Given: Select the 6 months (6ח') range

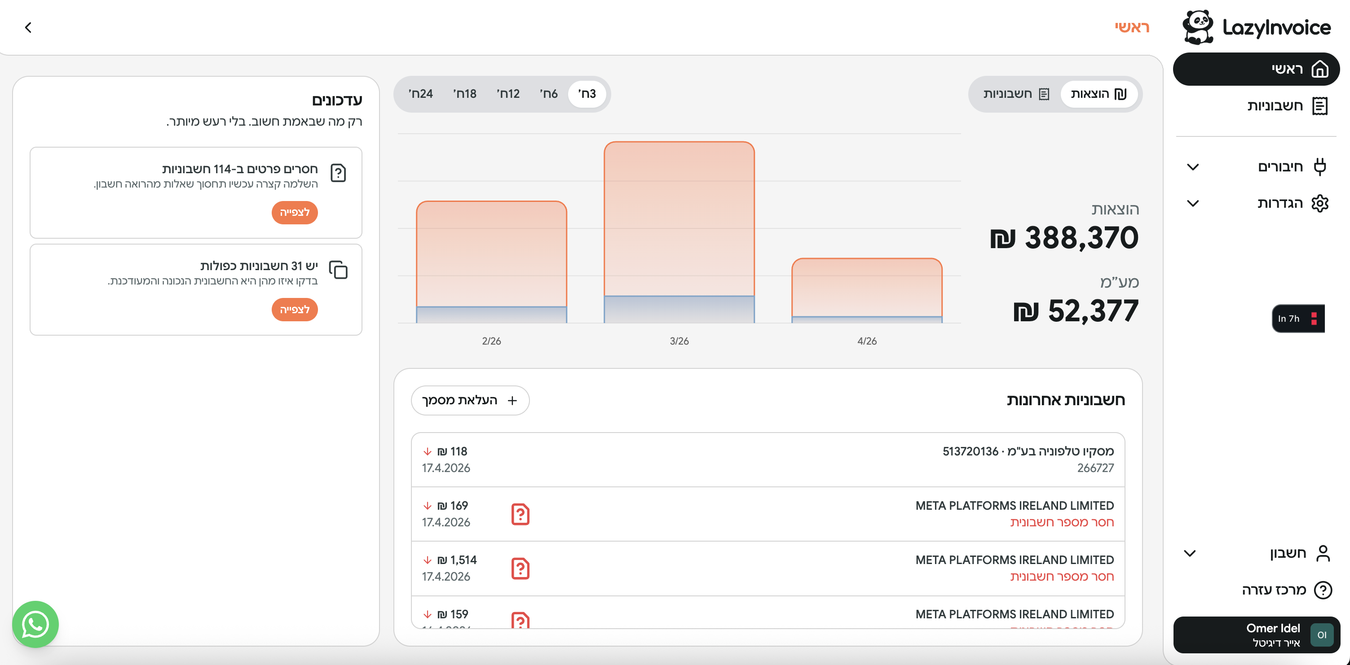Looking at the screenshot, I should pos(548,94).
